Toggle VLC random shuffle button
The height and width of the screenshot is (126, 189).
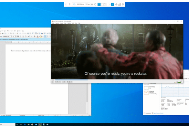click(72, 82)
